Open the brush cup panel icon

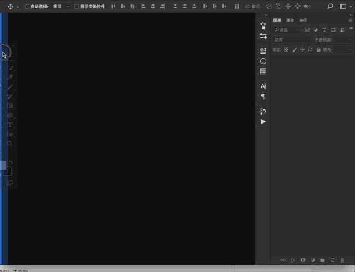click(x=263, y=26)
